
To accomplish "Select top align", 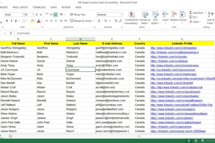I will (x=47, y=15).
